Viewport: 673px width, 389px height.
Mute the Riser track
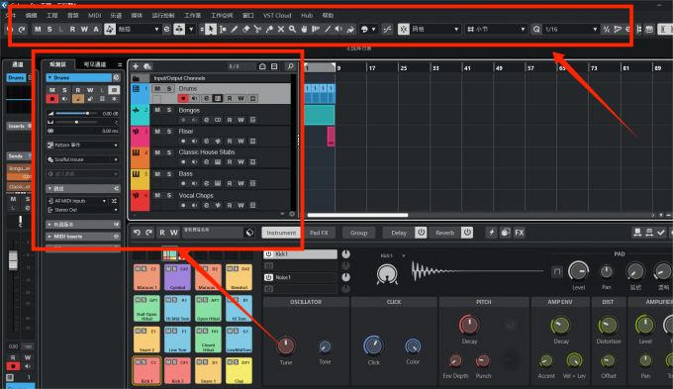tap(157, 131)
